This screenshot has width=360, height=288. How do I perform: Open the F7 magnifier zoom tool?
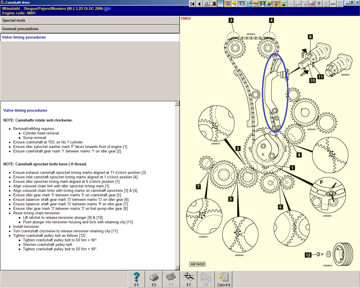coord(189,279)
